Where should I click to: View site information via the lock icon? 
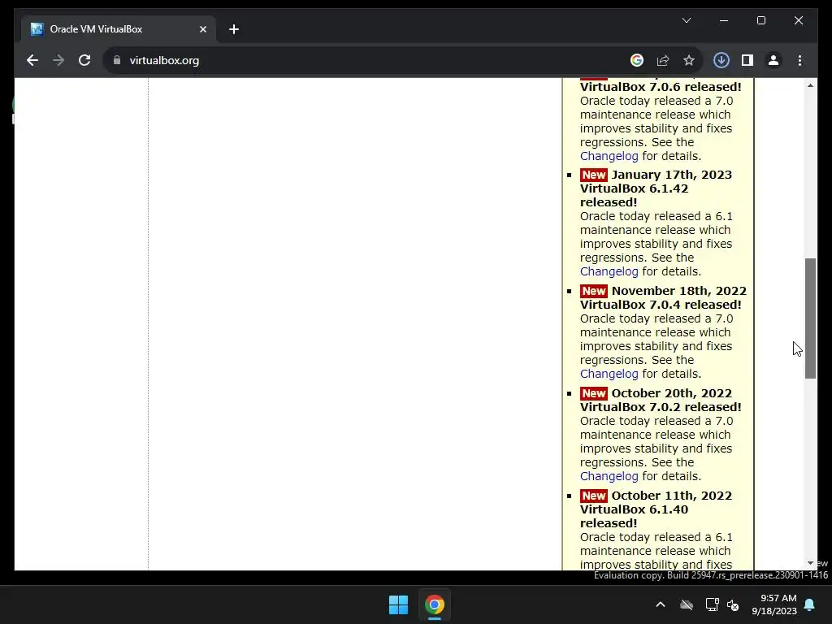pos(117,60)
